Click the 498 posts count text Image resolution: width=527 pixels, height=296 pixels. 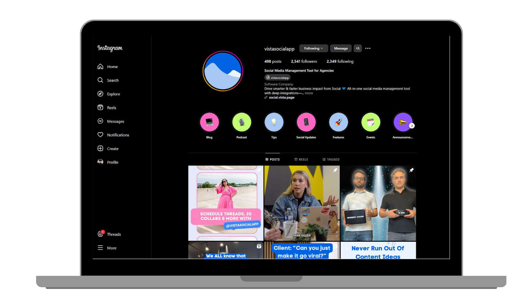[x=273, y=62]
